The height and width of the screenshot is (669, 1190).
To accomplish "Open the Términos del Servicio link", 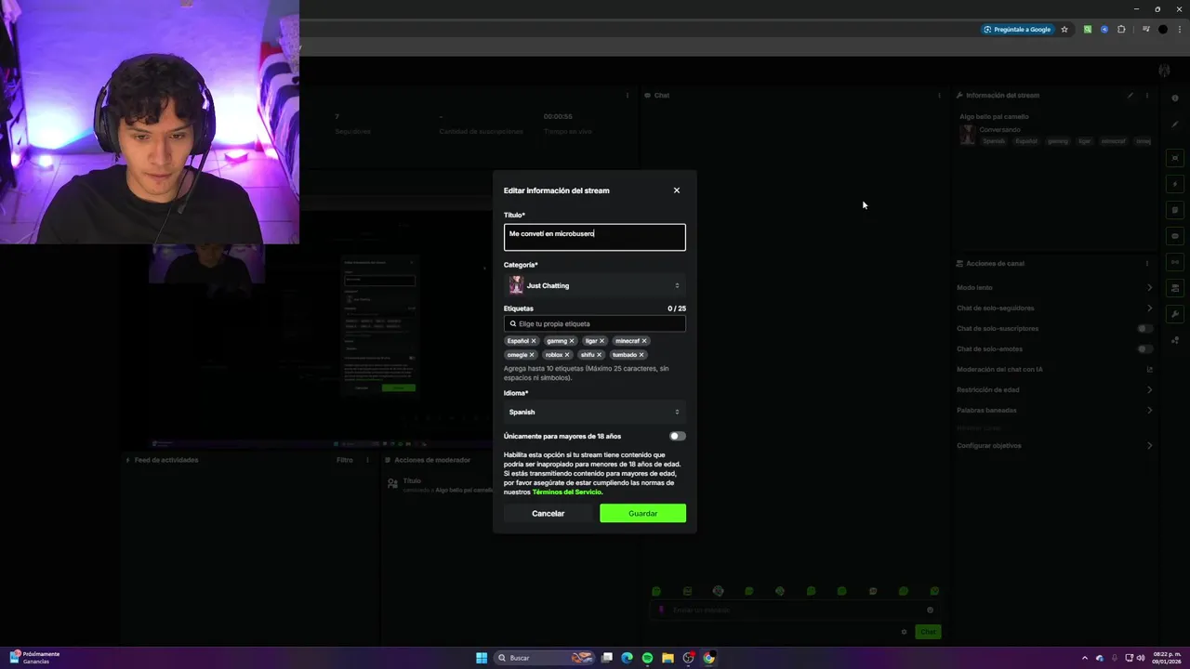I will pos(567,492).
